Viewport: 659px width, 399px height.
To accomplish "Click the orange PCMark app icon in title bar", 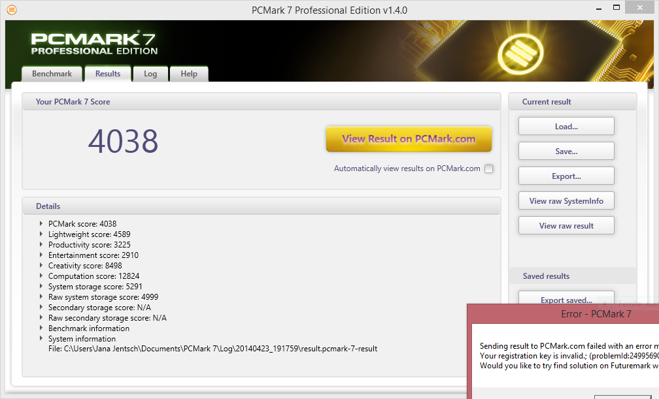I will [12, 9].
